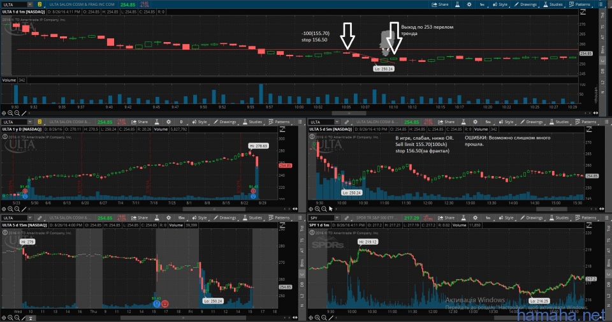Open Studies in the daily chart toolbar

click(252, 122)
